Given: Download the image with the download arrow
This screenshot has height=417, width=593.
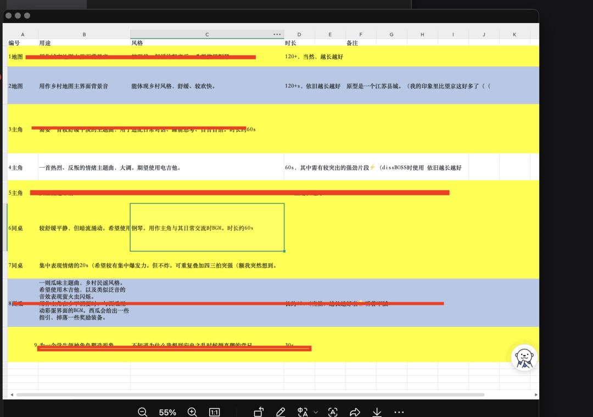Looking at the screenshot, I should (x=377, y=412).
